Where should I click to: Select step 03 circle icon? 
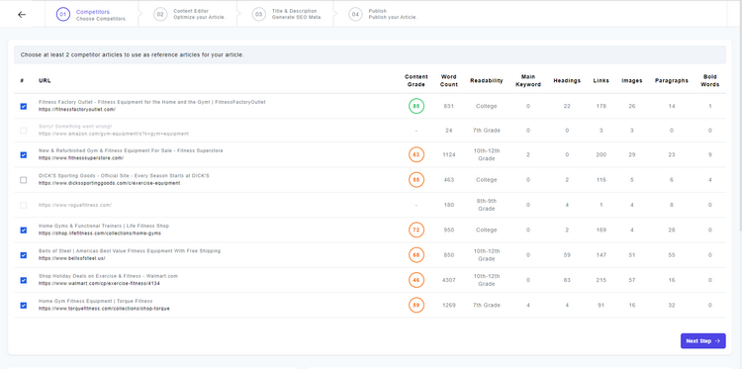pos(258,14)
